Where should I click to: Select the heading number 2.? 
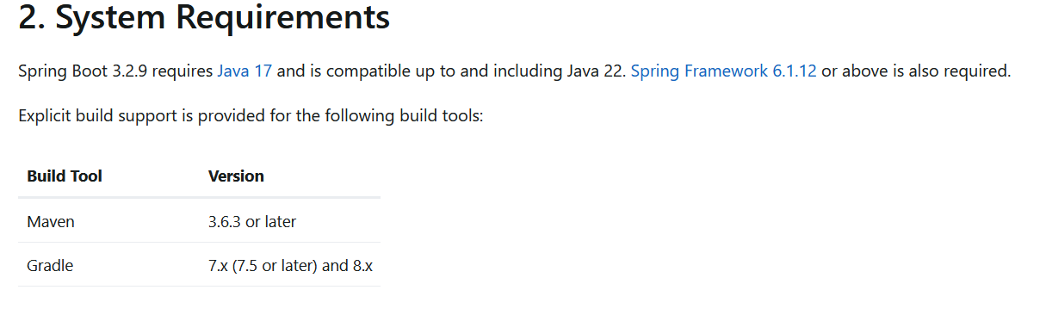pyautogui.click(x=32, y=17)
